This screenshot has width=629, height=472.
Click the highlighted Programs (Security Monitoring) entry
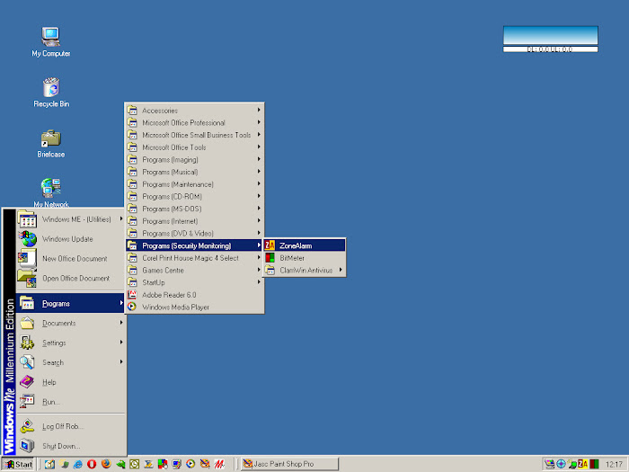point(195,245)
